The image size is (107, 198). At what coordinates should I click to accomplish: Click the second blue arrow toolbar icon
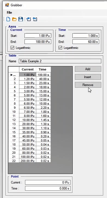(35, 19)
